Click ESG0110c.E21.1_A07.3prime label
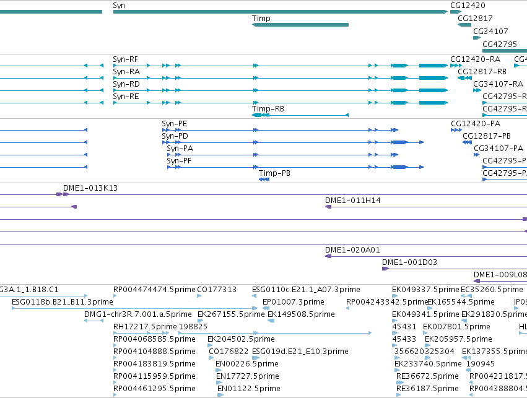Image resolution: width=527 pixels, height=398 pixels. [x=306, y=290]
